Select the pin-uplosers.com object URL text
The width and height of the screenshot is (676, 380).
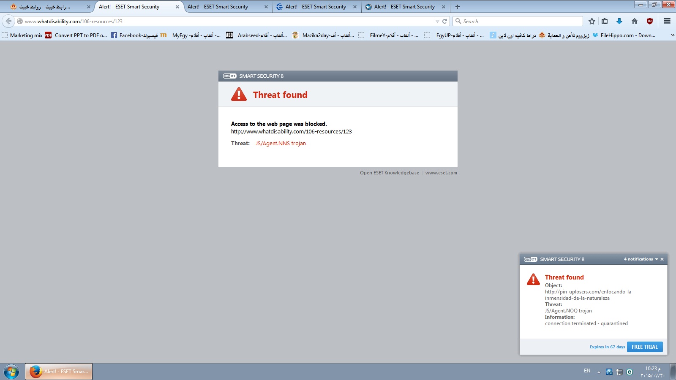click(x=589, y=295)
